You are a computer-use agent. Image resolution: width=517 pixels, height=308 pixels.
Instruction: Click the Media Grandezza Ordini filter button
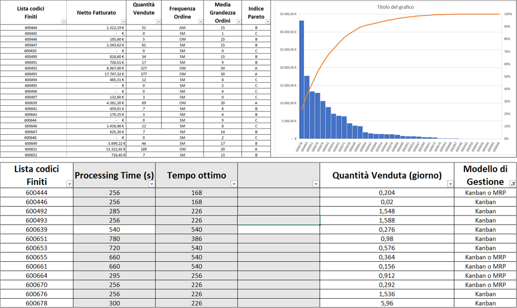click(x=239, y=22)
